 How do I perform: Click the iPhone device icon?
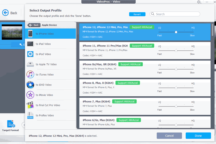pyautogui.click(x=31, y=33)
